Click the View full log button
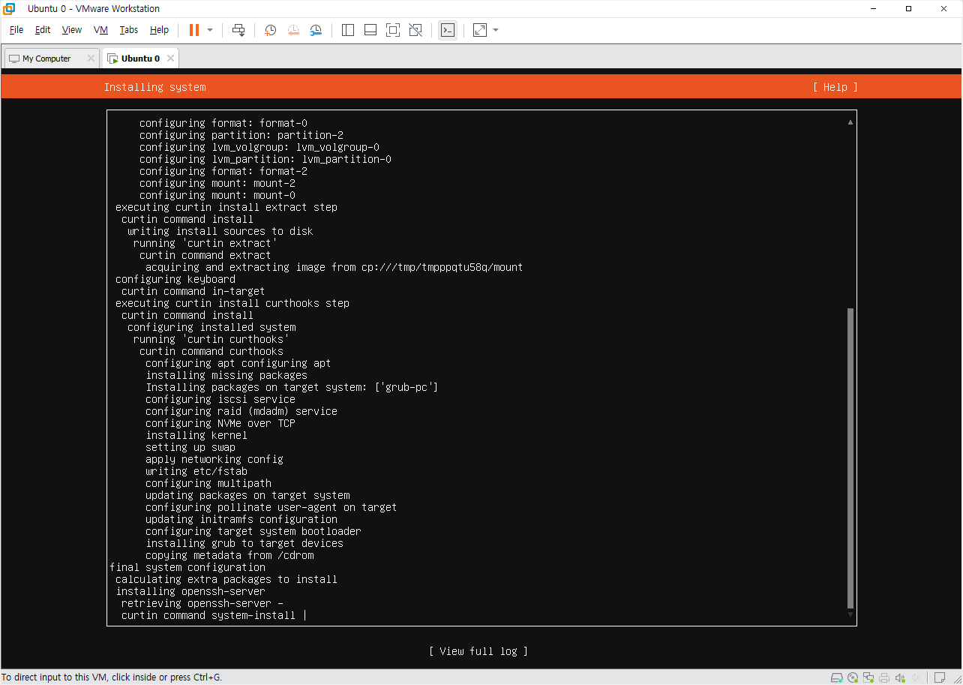Image resolution: width=963 pixels, height=685 pixels. [478, 651]
